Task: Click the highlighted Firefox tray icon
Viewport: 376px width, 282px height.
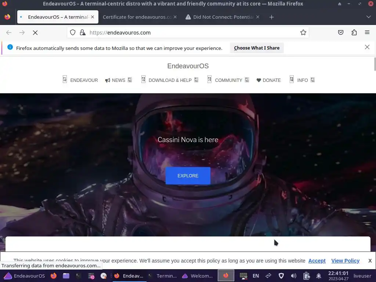Action: [x=226, y=275]
